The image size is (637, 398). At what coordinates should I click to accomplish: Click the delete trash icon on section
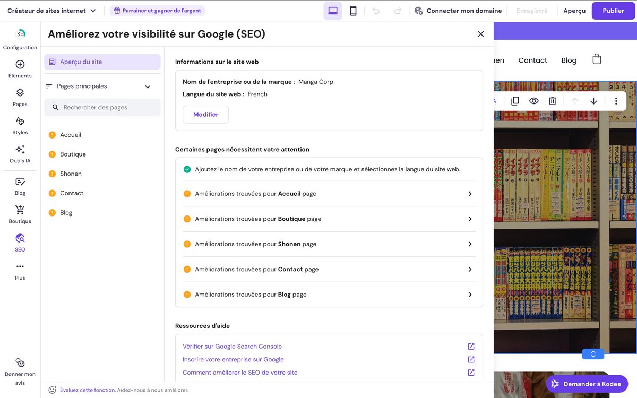pyautogui.click(x=552, y=101)
